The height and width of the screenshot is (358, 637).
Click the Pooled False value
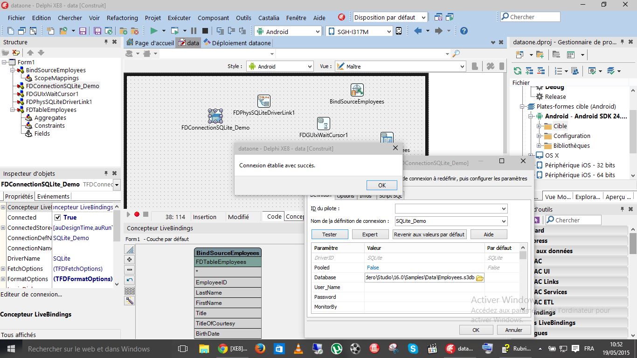[373, 268]
